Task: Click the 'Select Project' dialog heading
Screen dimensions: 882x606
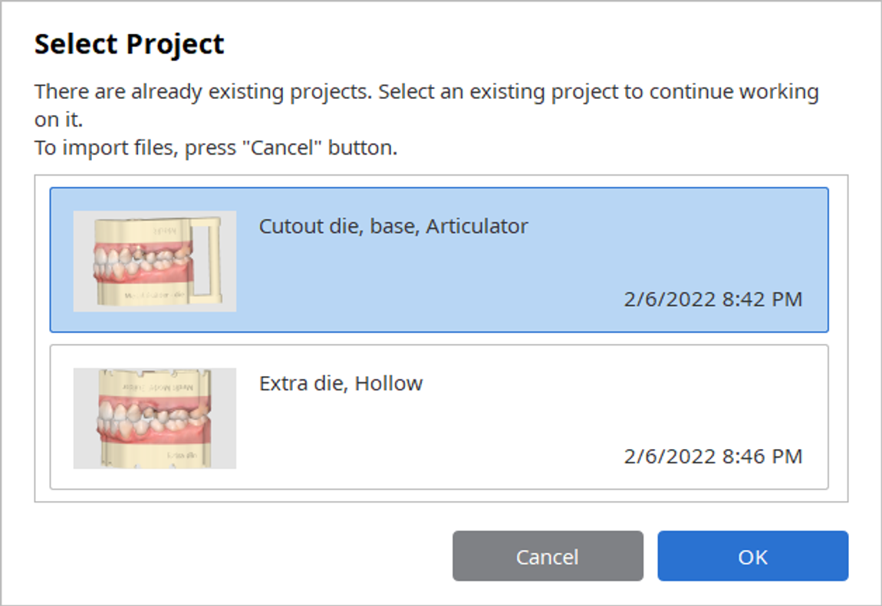Action: click(x=129, y=44)
